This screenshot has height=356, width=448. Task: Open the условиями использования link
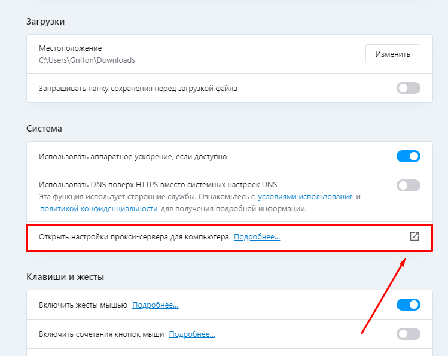click(x=305, y=196)
